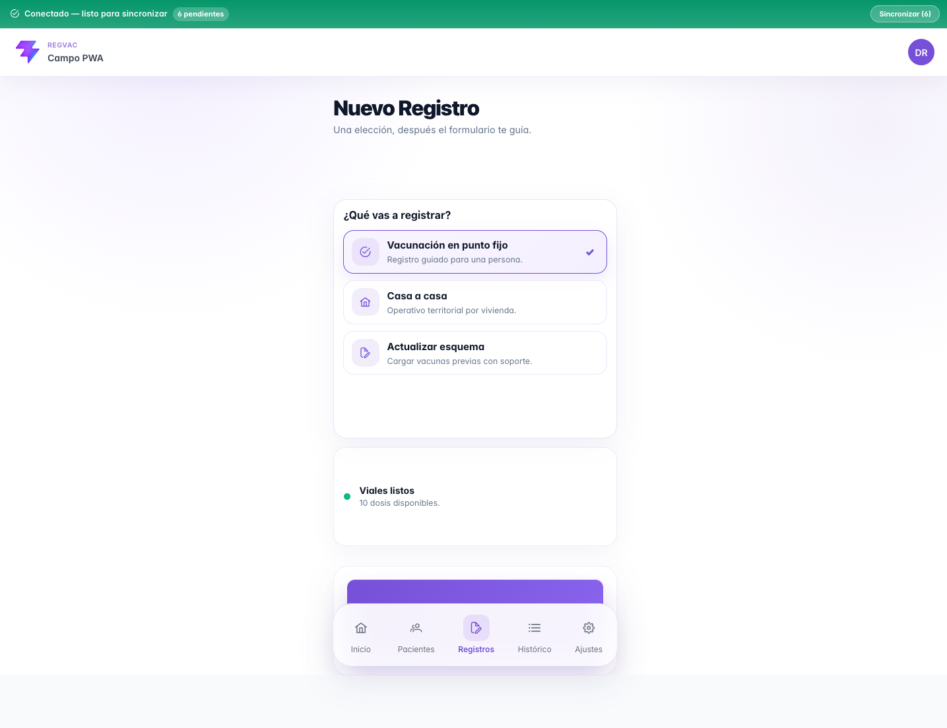
Task: Click the Sincronizar (6) button
Action: point(905,14)
